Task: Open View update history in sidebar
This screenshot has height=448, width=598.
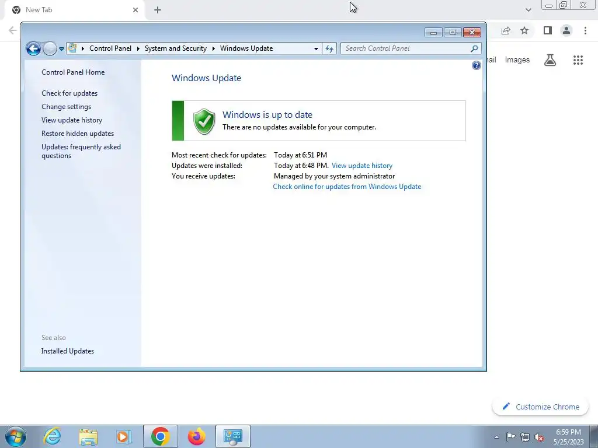Action: pos(72,120)
